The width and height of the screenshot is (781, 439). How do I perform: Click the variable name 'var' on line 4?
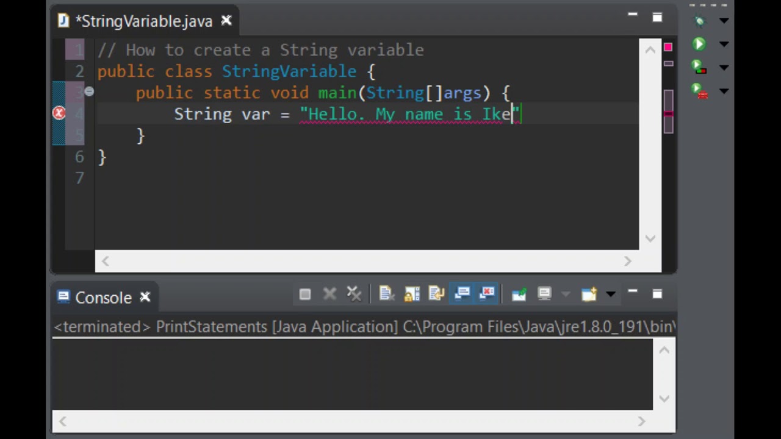[256, 115]
